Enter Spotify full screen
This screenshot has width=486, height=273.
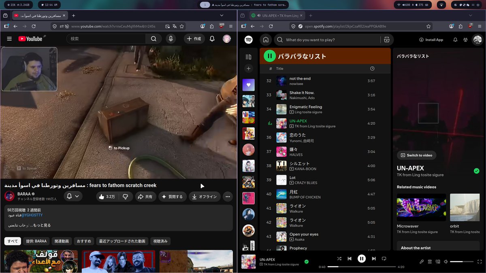(x=480, y=262)
